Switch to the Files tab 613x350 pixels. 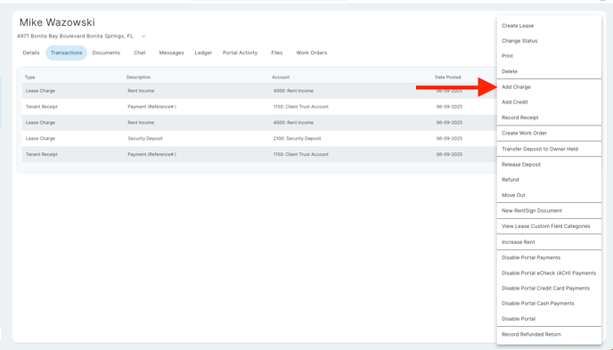pyautogui.click(x=277, y=53)
